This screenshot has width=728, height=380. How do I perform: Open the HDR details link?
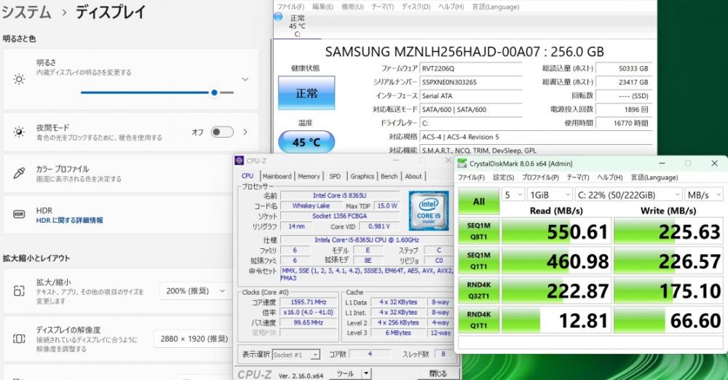coord(69,220)
